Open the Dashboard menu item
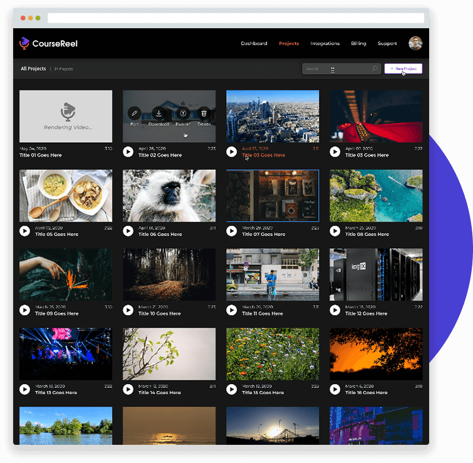 [x=254, y=43]
